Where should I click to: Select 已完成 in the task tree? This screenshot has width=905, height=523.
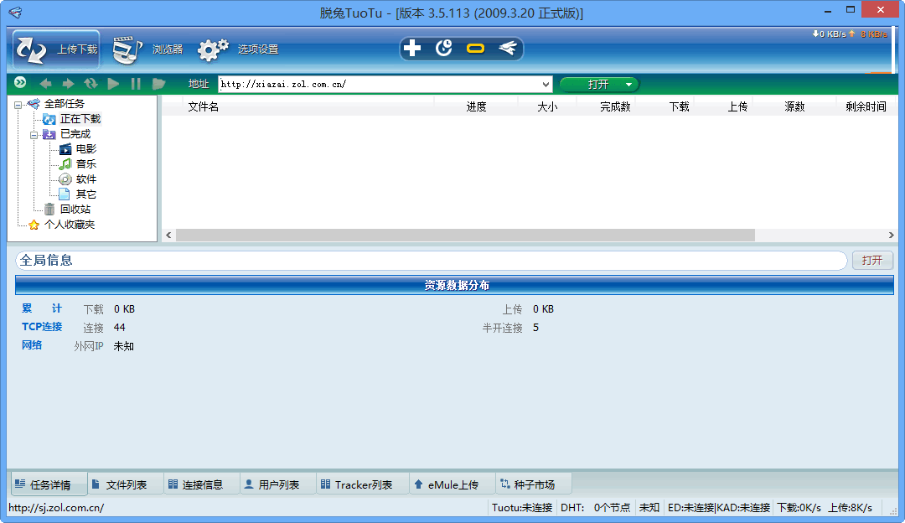tap(75, 134)
